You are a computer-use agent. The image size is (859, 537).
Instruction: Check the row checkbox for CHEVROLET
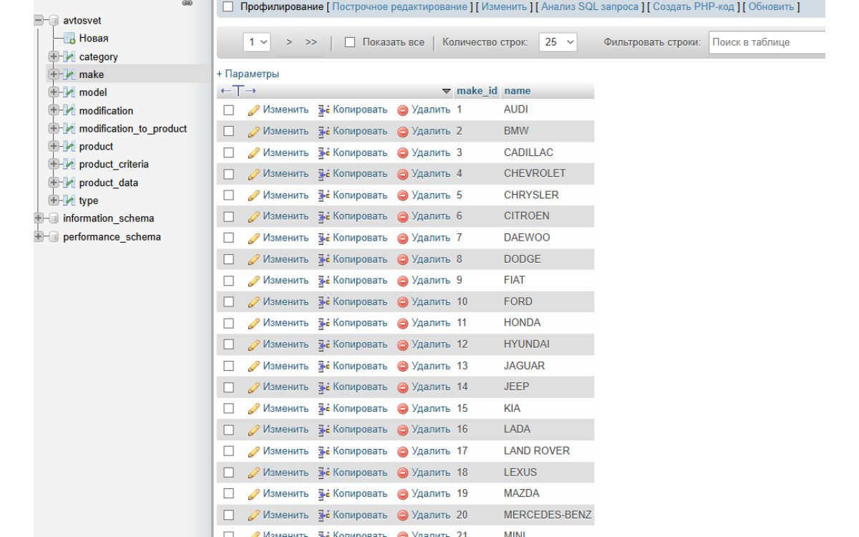[x=228, y=174]
